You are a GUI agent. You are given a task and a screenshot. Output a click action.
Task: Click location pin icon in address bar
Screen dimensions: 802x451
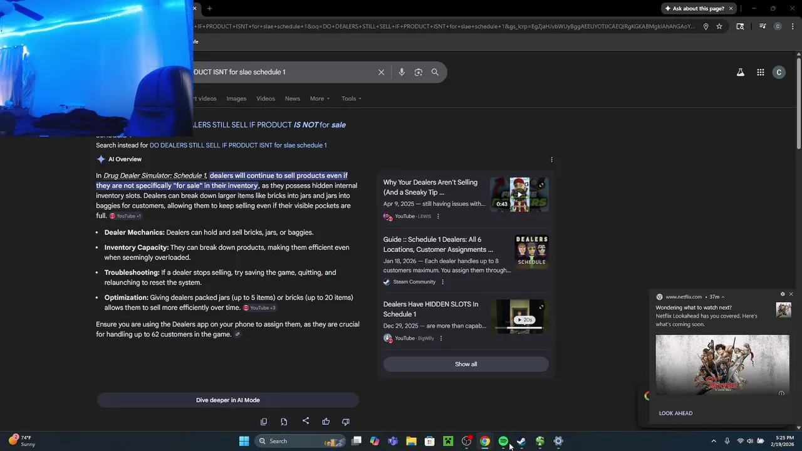(x=706, y=26)
